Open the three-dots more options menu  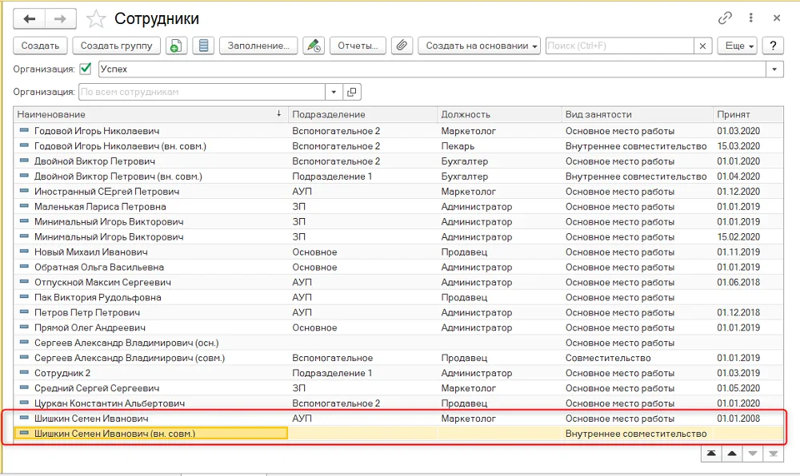pyautogui.click(x=750, y=18)
